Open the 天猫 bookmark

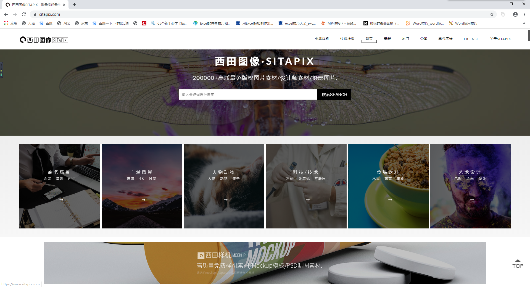28,23
